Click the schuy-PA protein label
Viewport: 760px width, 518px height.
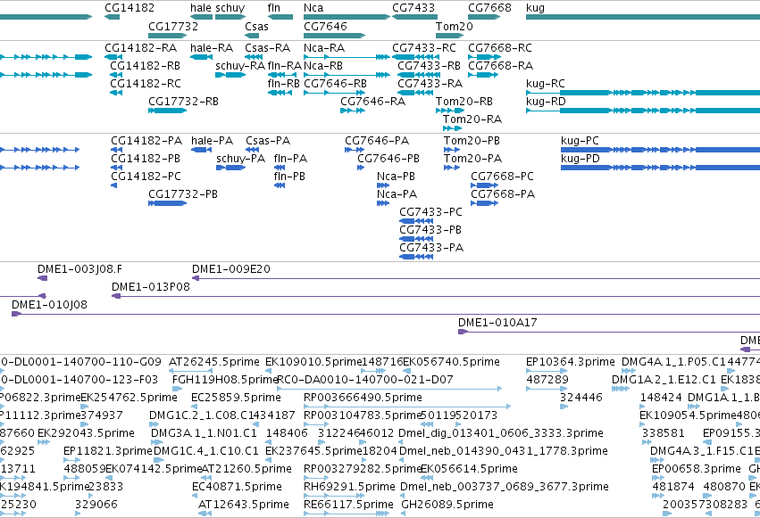(241, 159)
